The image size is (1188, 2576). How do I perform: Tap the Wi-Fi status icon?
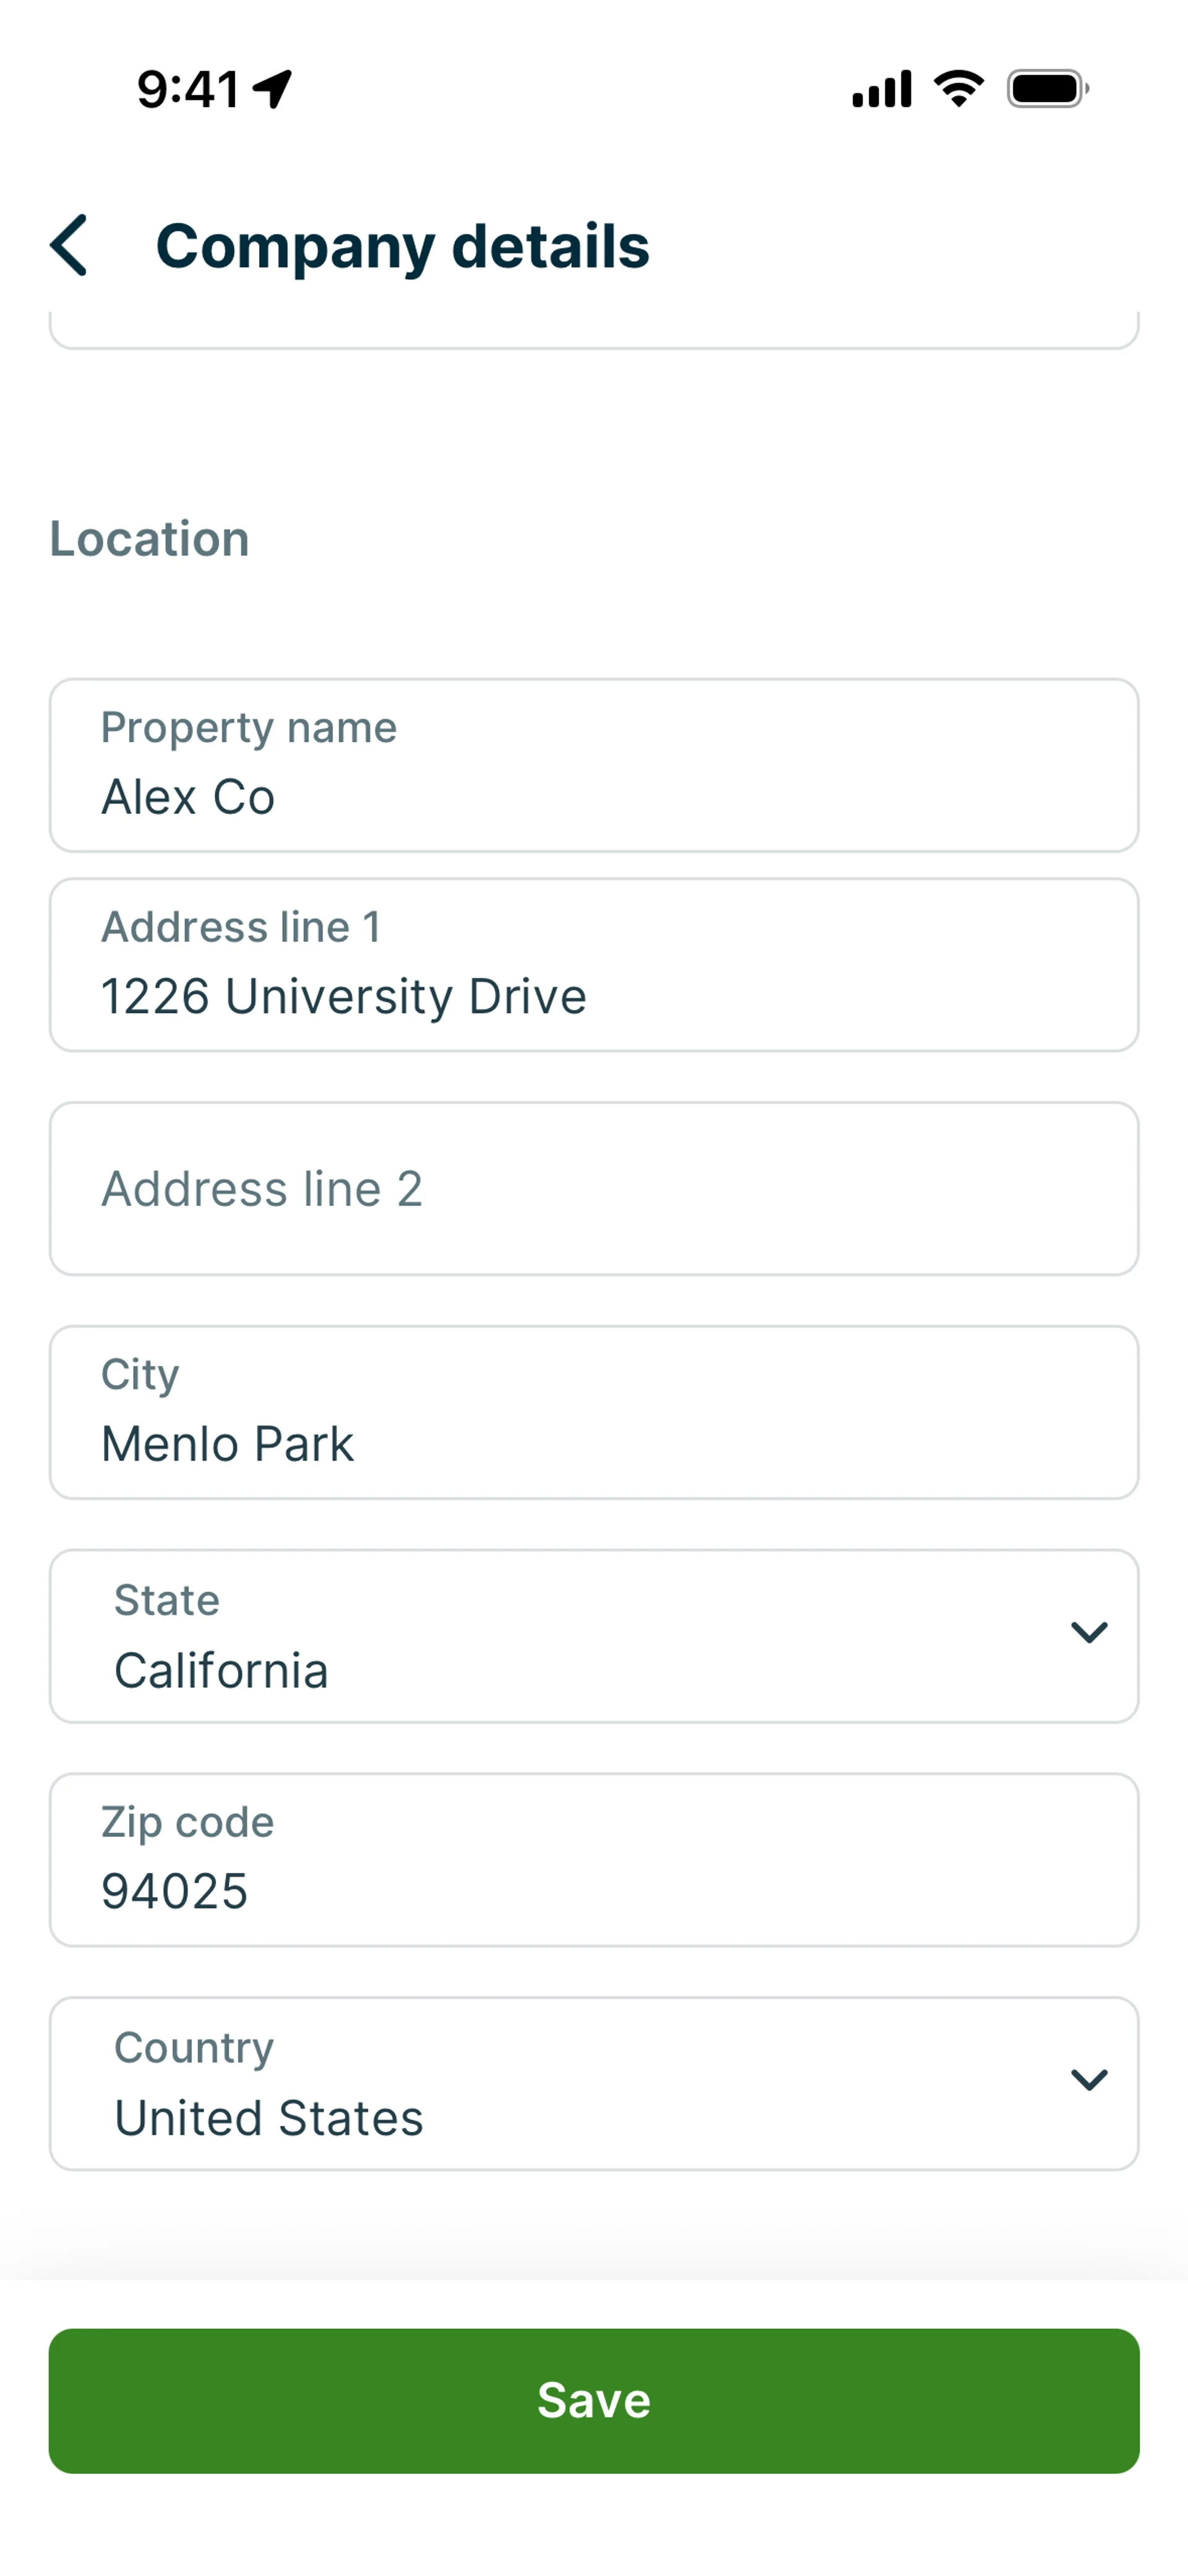(x=958, y=89)
